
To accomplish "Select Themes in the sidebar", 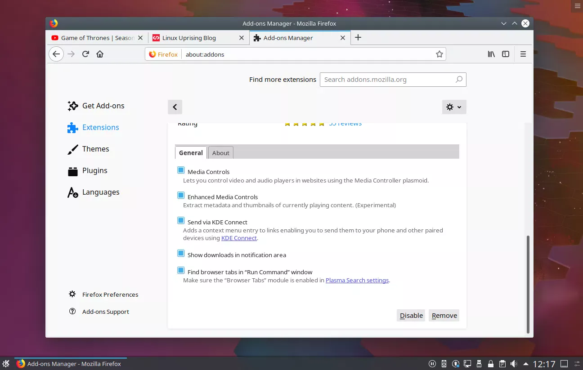I will pos(95,149).
